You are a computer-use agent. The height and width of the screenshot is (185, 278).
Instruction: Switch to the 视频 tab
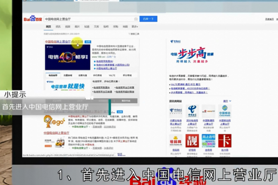pyautogui.click(x=68, y=26)
